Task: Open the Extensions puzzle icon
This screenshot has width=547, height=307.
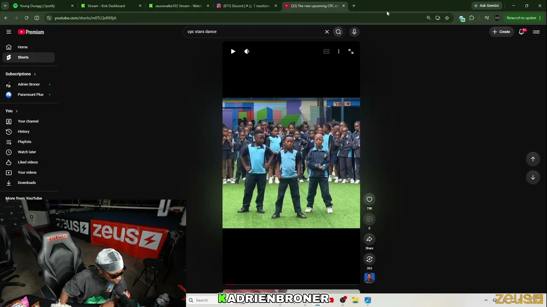Action: click(x=472, y=18)
